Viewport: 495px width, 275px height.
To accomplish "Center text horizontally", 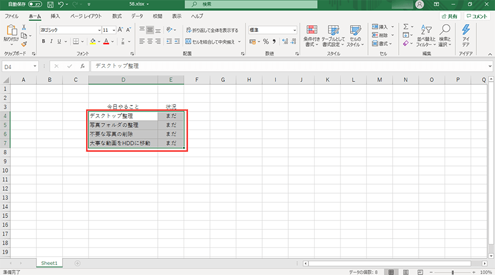I will [150, 41].
